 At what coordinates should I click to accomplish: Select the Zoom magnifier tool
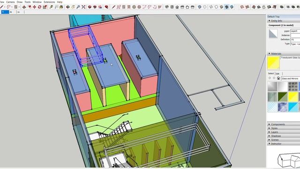pos(78,7)
